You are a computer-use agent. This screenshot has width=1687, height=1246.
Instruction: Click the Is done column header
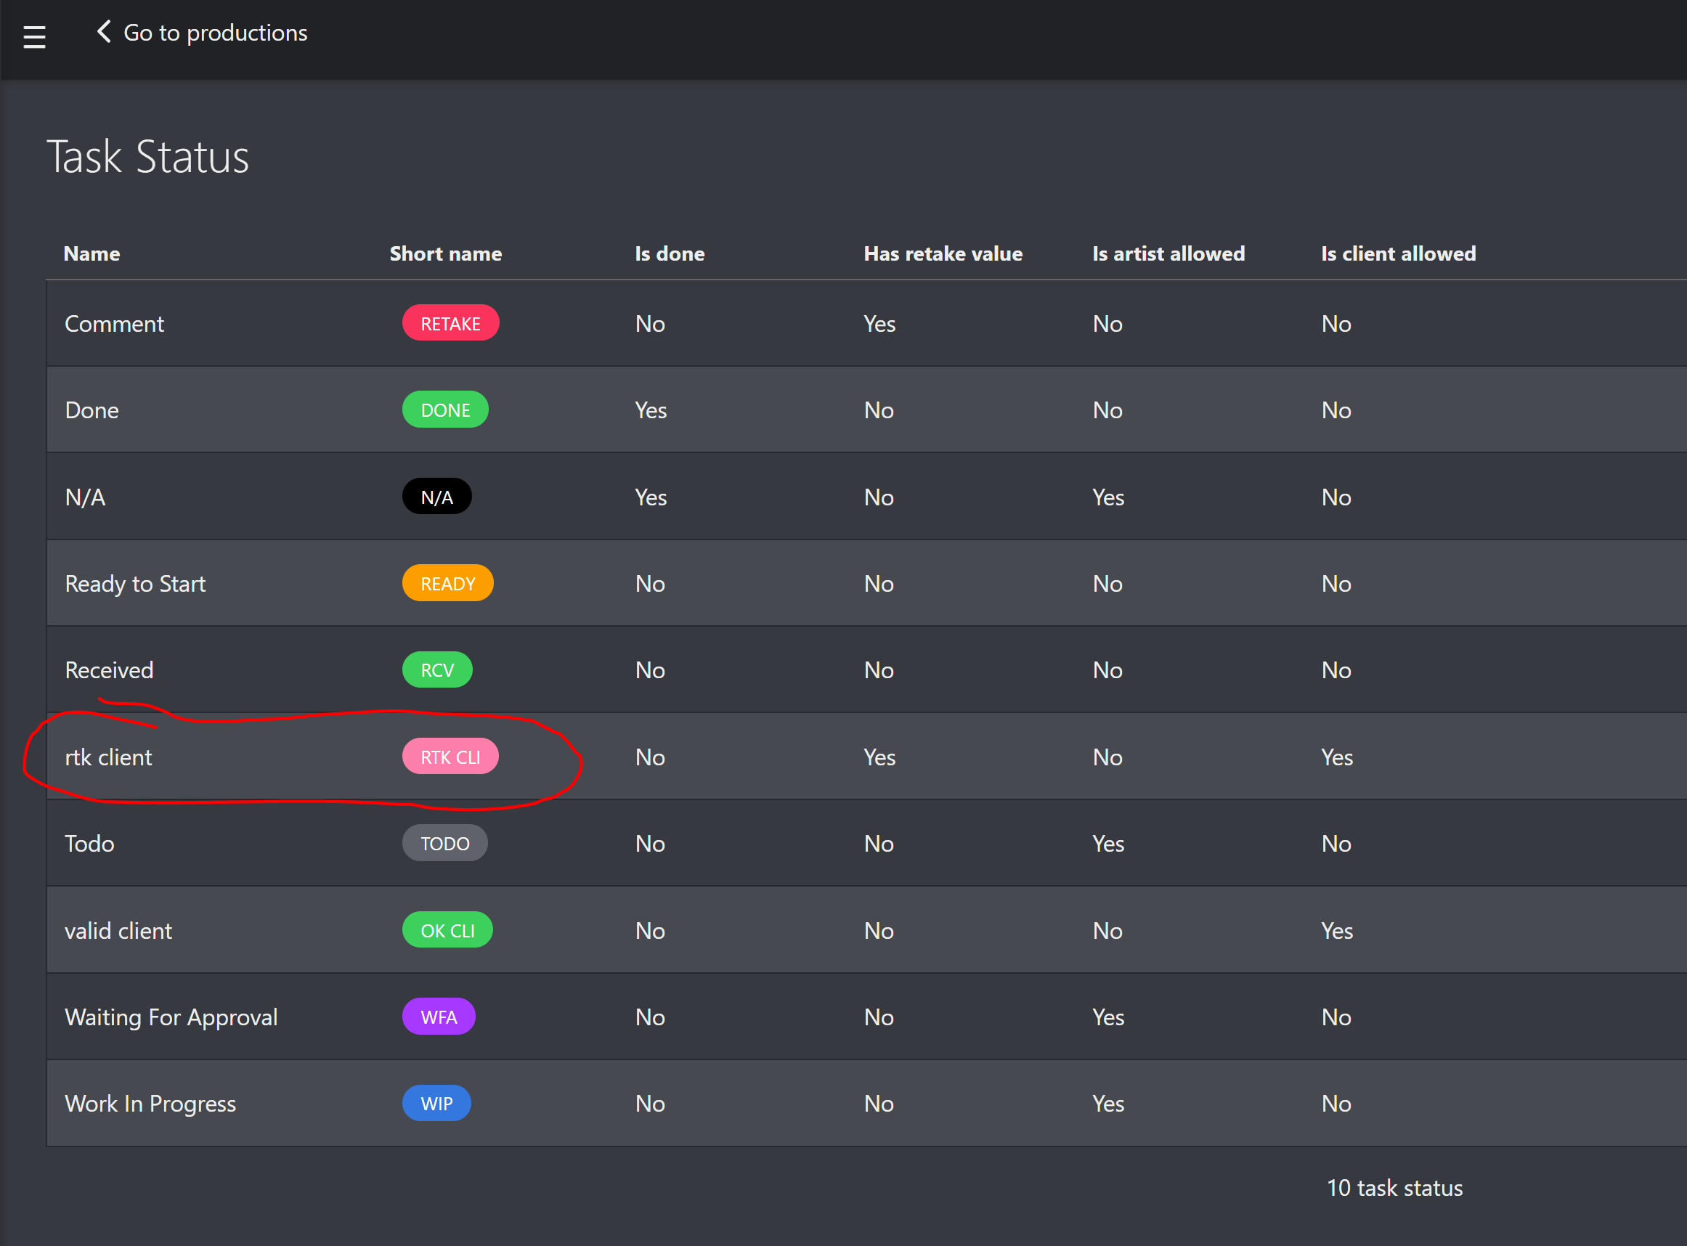pos(670,253)
